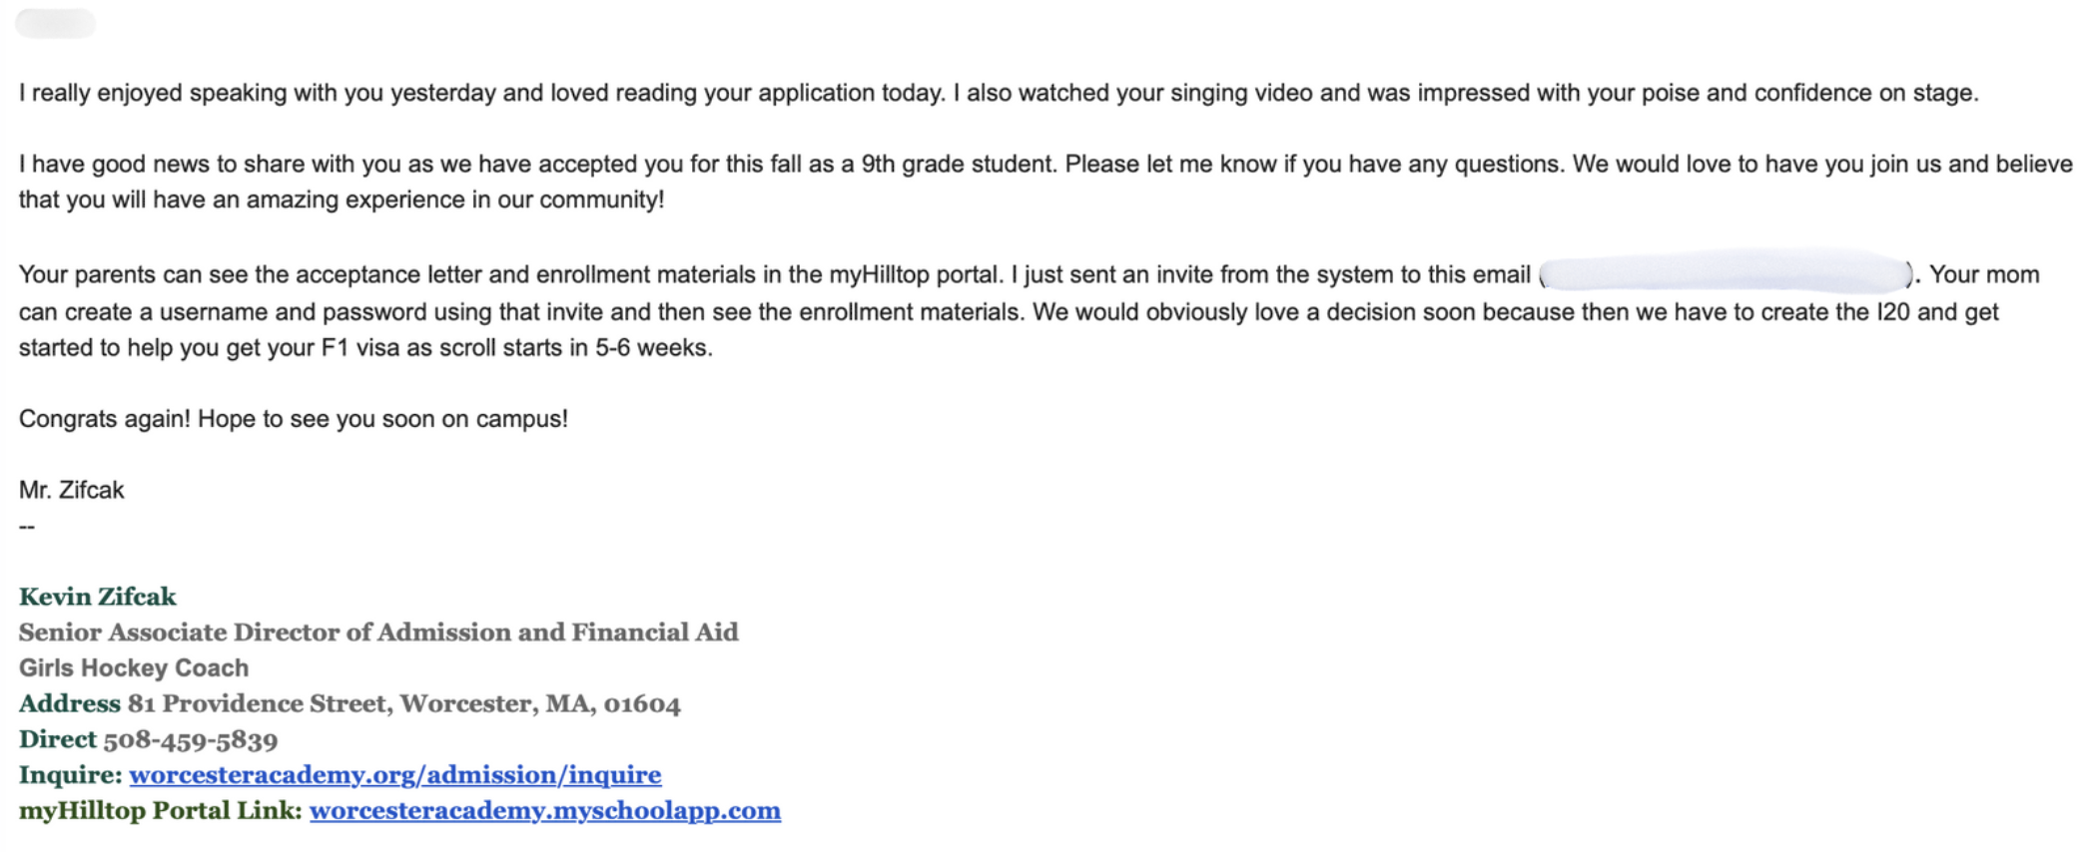Click the Senior Associate Director title line
Viewport: 2091px width, 852px height.
(x=378, y=633)
